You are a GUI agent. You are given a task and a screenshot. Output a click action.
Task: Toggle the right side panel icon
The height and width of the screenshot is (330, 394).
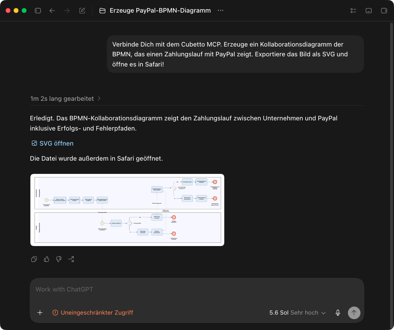pyautogui.click(x=384, y=10)
